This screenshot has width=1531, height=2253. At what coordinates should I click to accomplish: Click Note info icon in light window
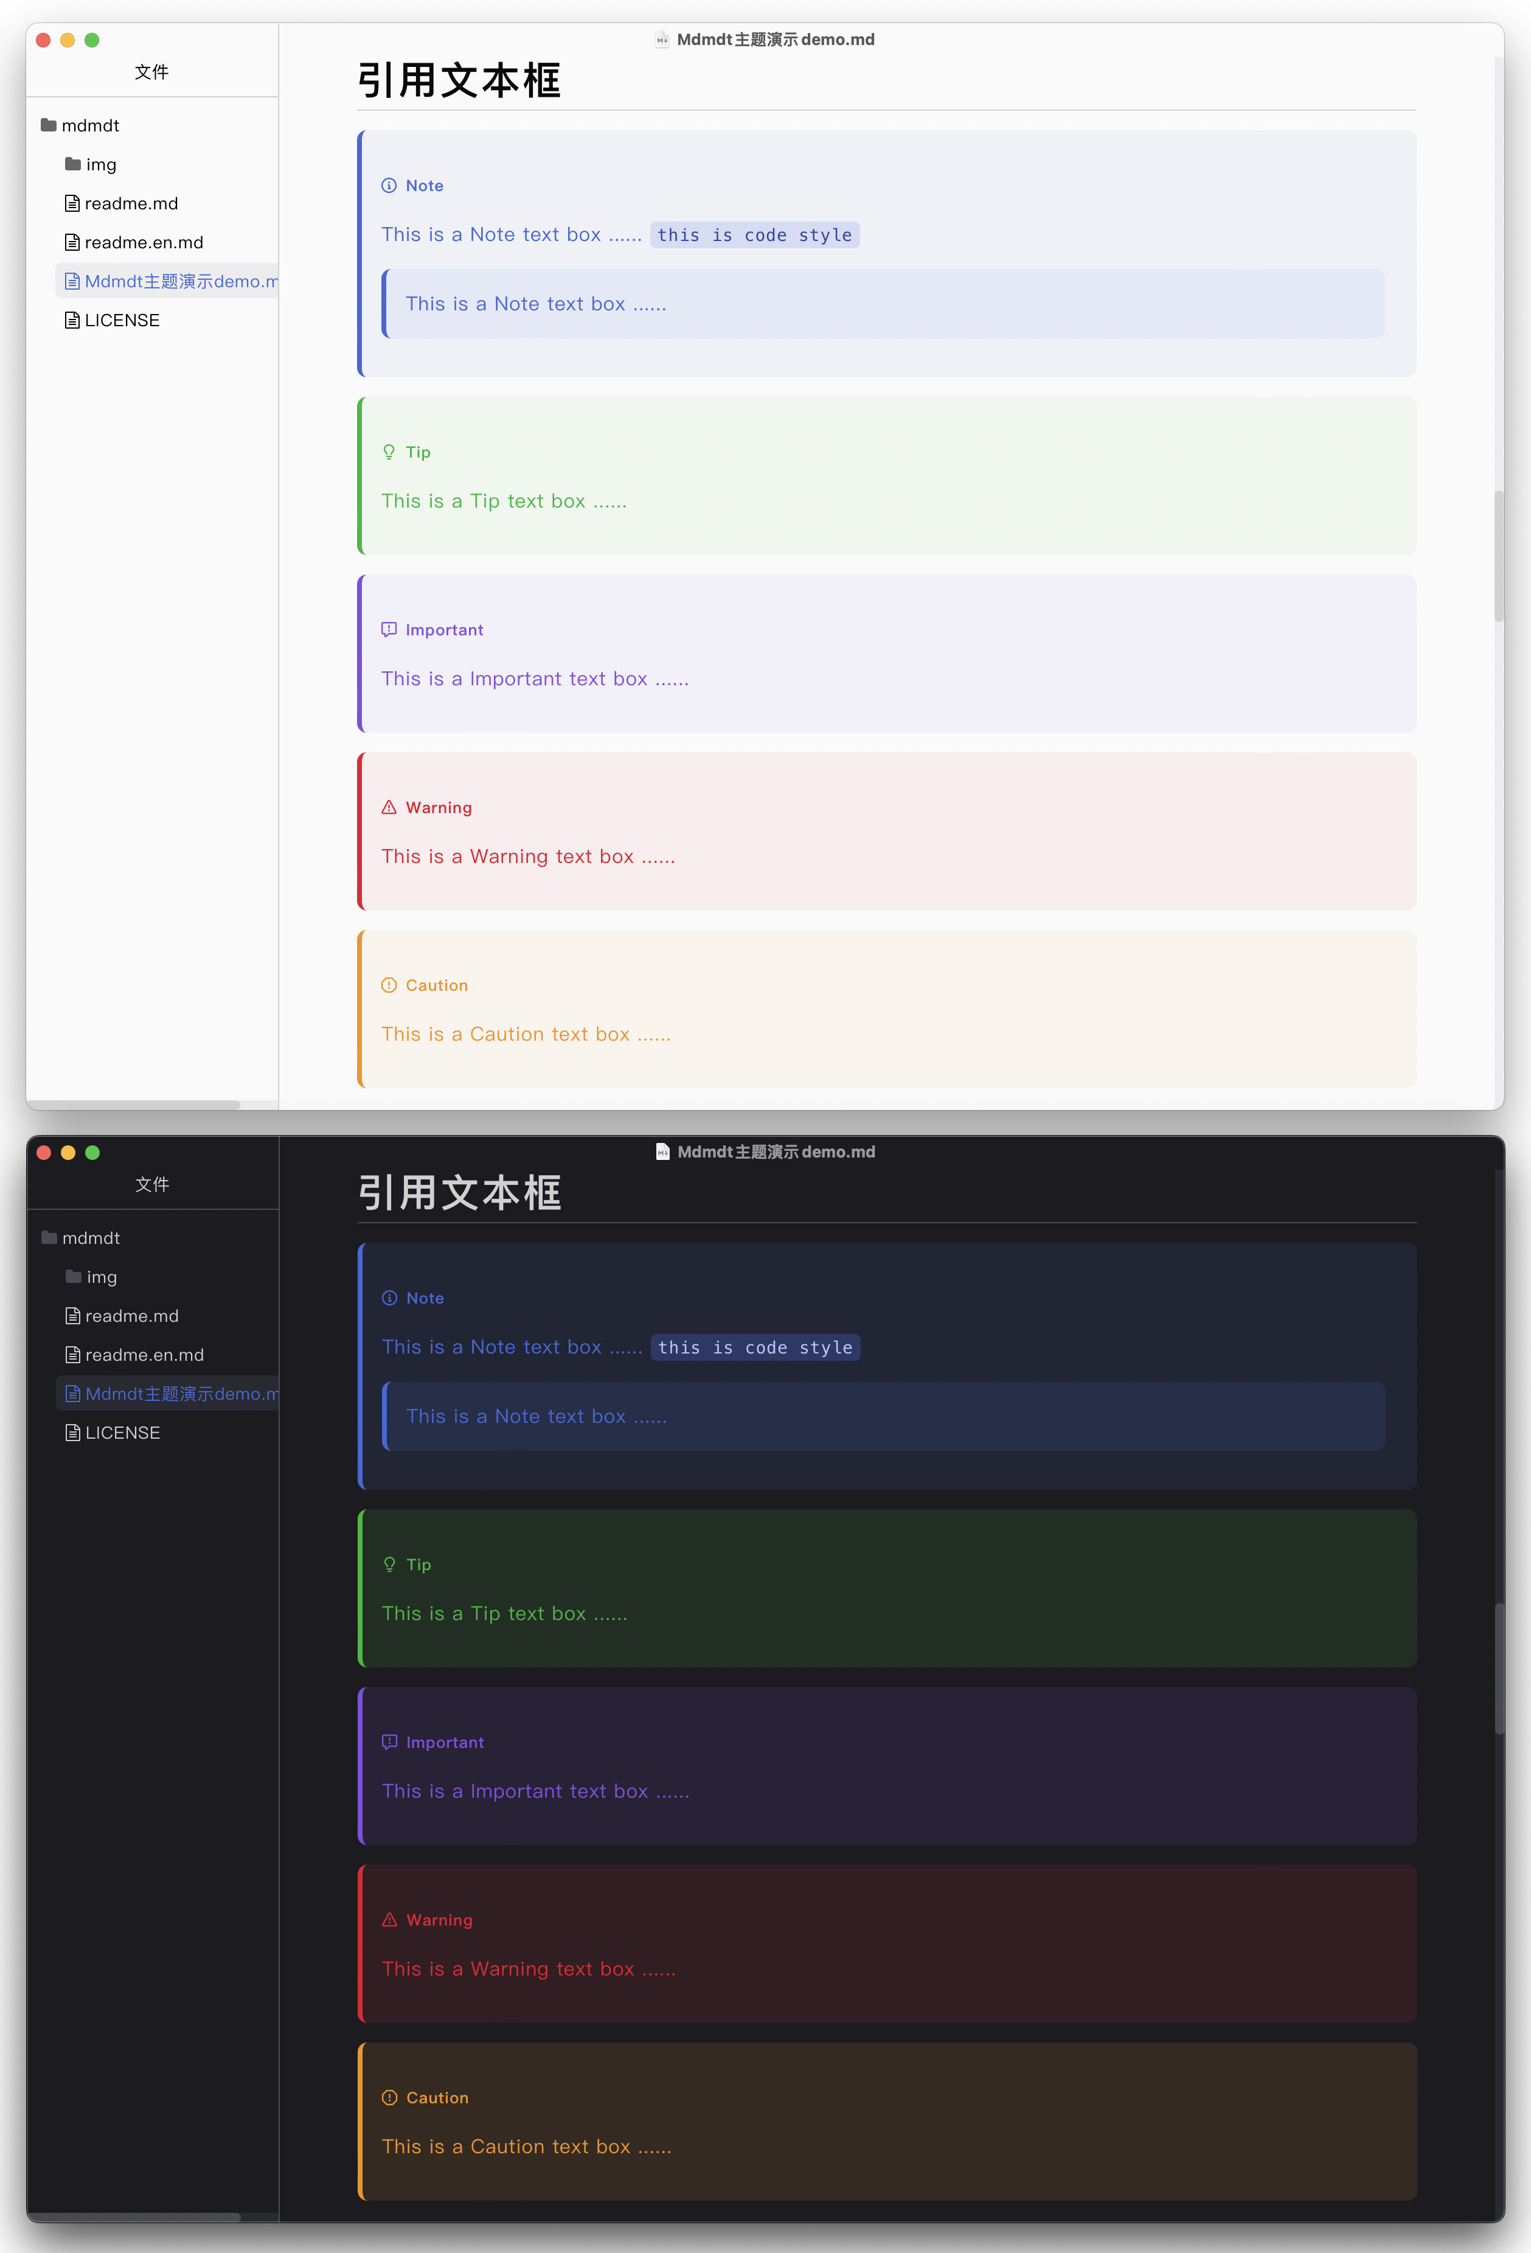[x=389, y=185]
